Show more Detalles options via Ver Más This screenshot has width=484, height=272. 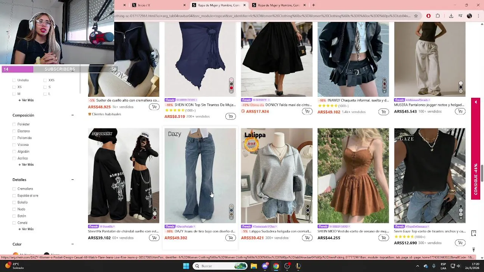pyautogui.click(x=26, y=229)
